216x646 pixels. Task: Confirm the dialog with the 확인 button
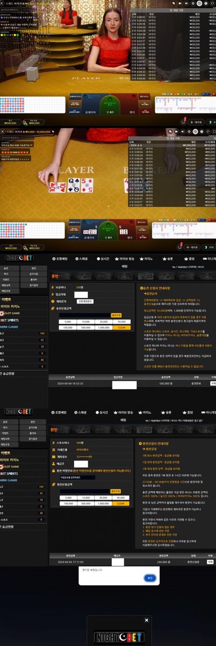pyautogui.click(x=150, y=578)
